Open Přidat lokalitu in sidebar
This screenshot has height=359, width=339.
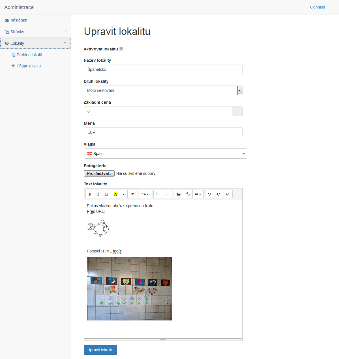pyautogui.click(x=35, y=66)
